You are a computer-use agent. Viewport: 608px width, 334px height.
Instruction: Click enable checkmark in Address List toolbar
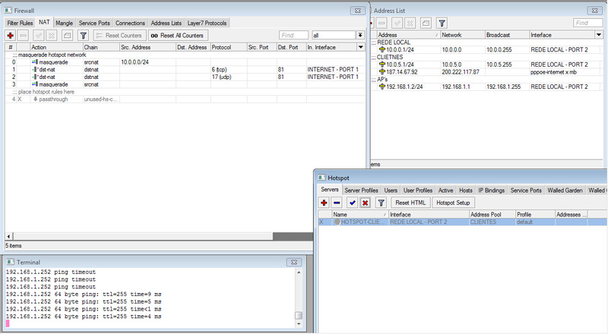point(397,24)
